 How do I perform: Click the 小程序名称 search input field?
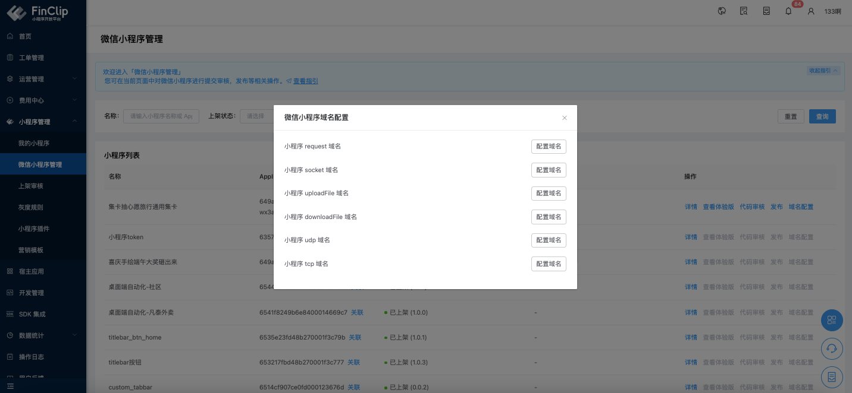point(161,116)
